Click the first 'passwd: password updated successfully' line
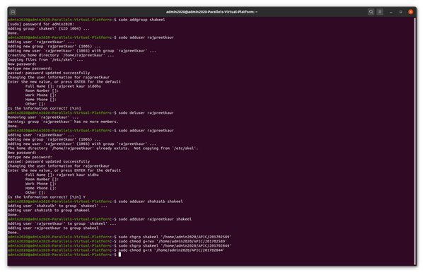425x275 pixels. point(49,73)
